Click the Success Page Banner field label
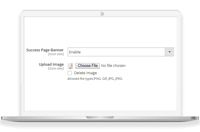 (x=45, y=50)
